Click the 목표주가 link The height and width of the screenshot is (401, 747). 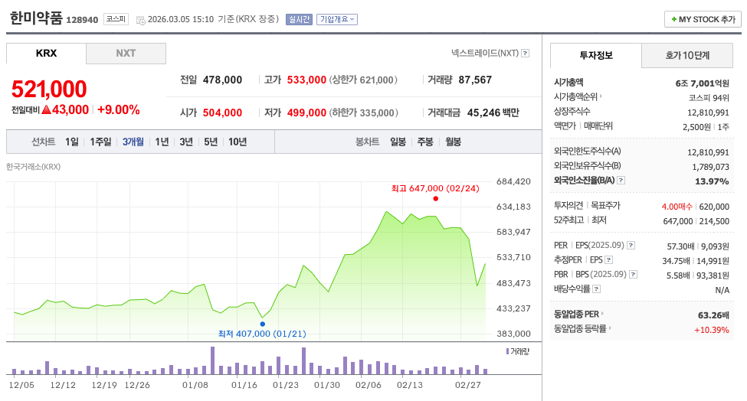click(605, 206)
